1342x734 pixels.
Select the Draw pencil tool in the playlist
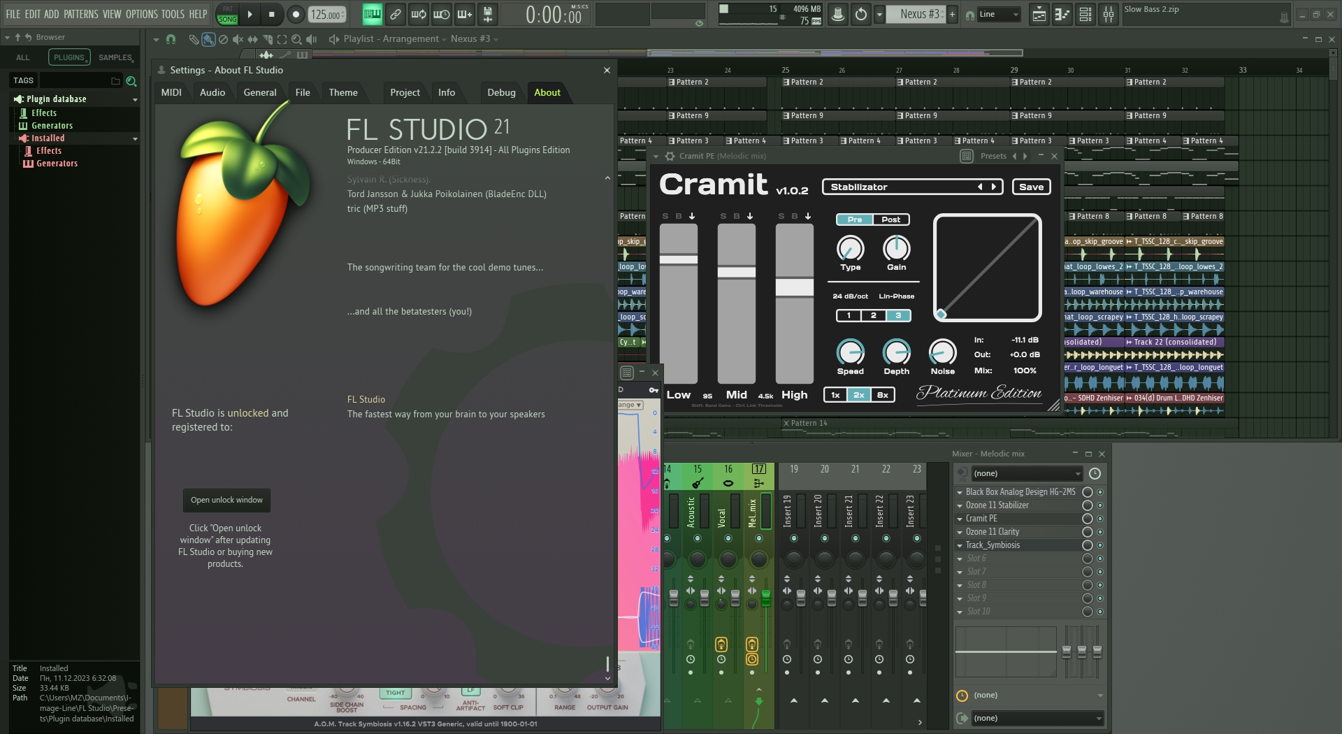(194, 39)
